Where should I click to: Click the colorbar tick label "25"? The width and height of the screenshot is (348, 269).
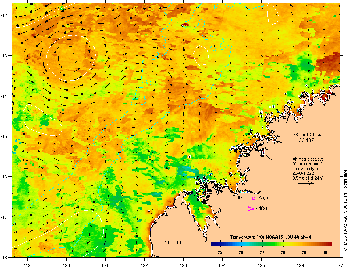[220, 252]
